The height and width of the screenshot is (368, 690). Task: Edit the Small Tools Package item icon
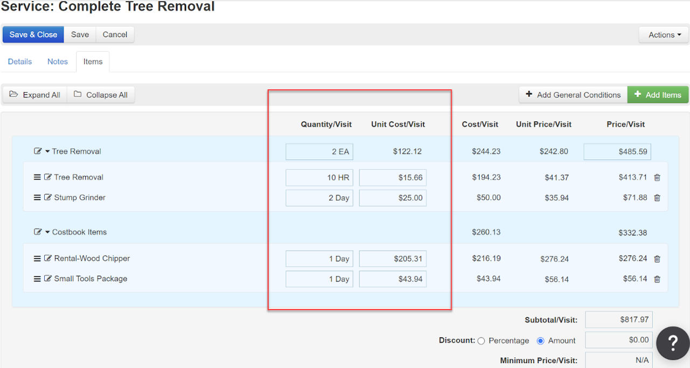(x=48, y=279)
